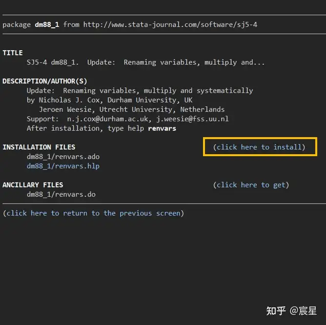Click the DESCRIPTION/AUTHOR(S) heading
Screen dimensions: 326x325
pos(45,81)
